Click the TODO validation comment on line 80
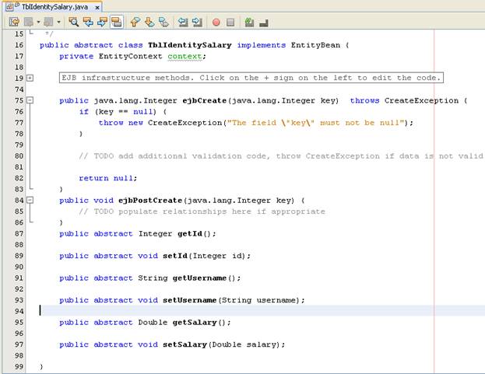This screenshot has width=485, height=374. 281,156
